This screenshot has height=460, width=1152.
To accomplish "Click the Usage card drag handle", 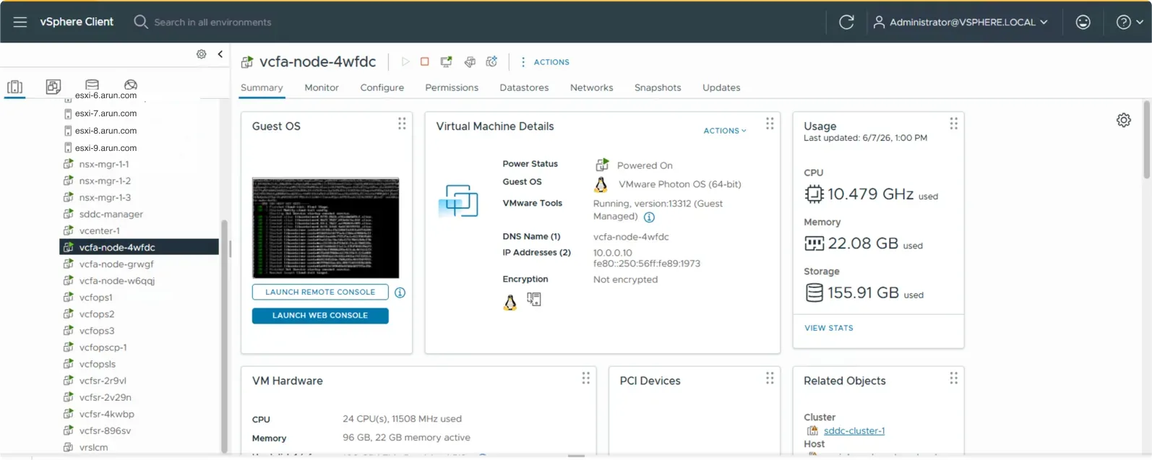I will (954, 124).
